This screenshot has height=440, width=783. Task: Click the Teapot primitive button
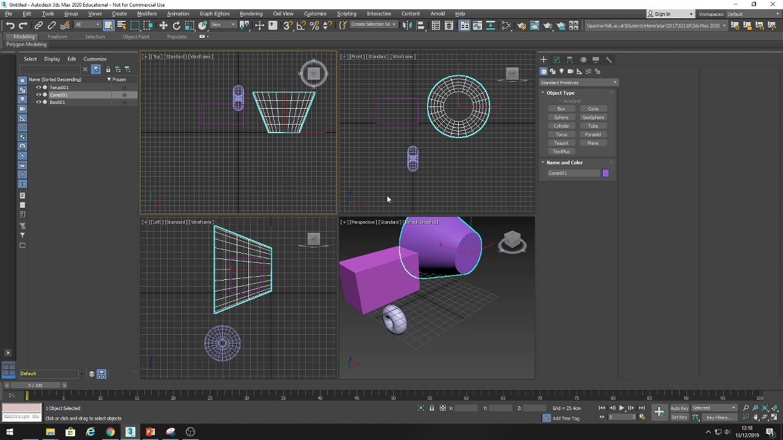[x=561, y=143]
